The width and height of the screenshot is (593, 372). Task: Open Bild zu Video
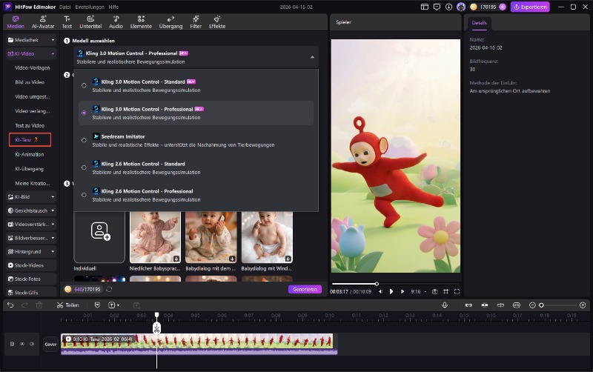point(30,82)
